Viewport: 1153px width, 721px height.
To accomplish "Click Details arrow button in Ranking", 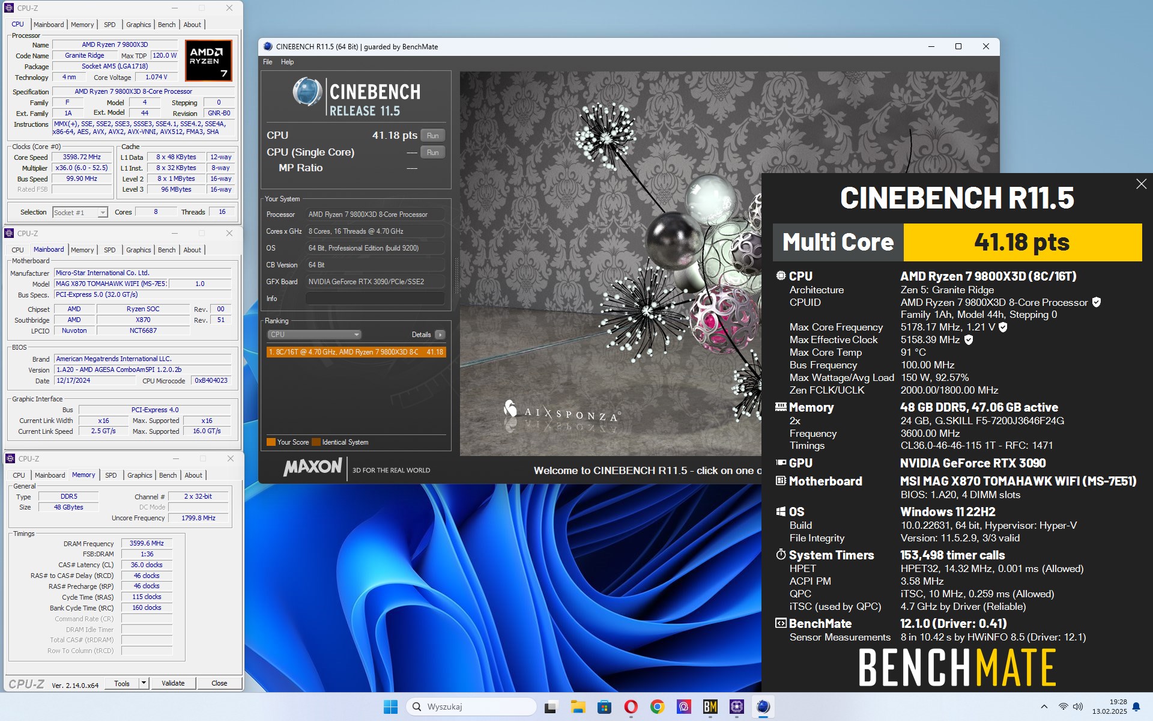I will tap(440, 335).
